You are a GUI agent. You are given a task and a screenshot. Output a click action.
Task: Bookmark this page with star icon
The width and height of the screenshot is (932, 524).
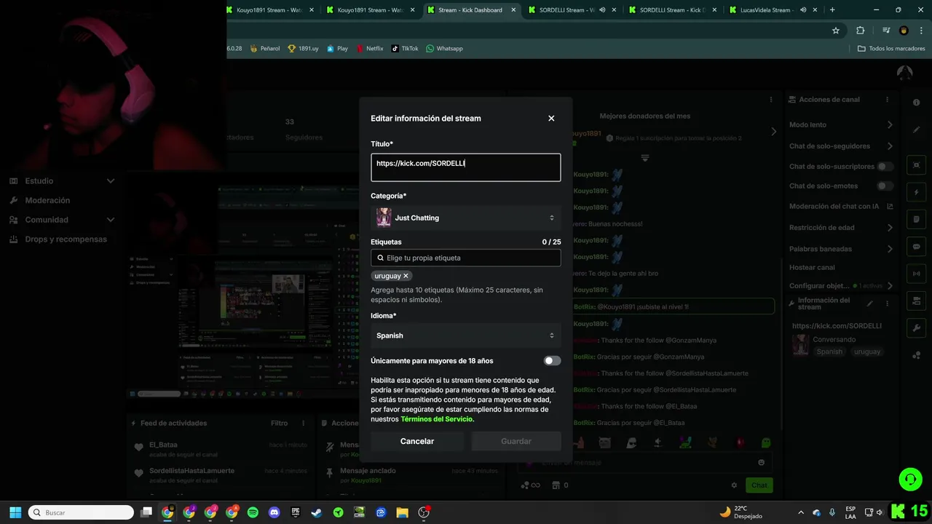[x=836, y=31]
